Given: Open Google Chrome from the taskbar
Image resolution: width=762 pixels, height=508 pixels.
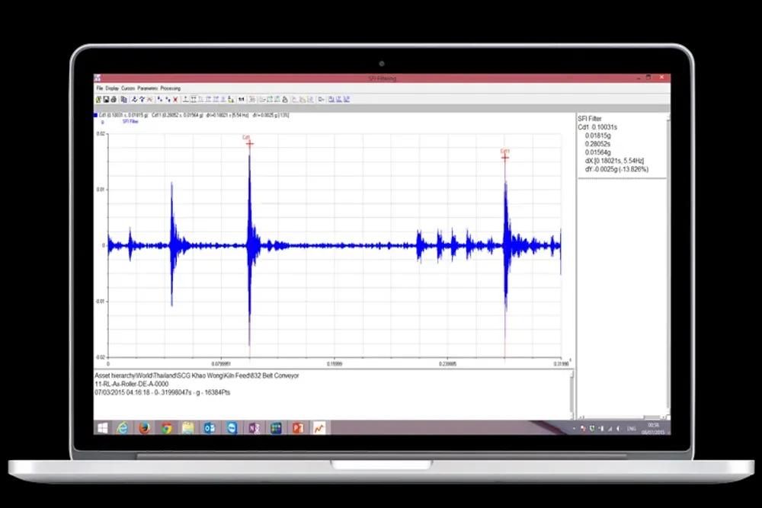Looking at the screenshot, I should point(166,428).
